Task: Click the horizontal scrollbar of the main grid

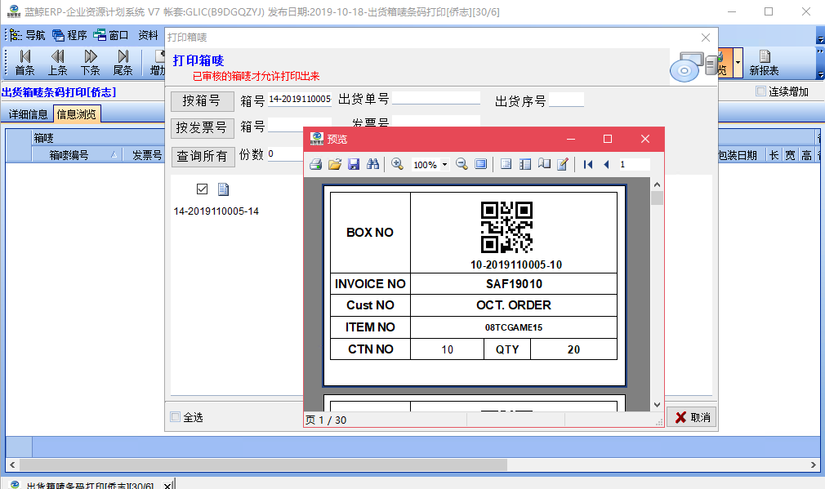Action: pyautogui.click(x=263, y=465)
